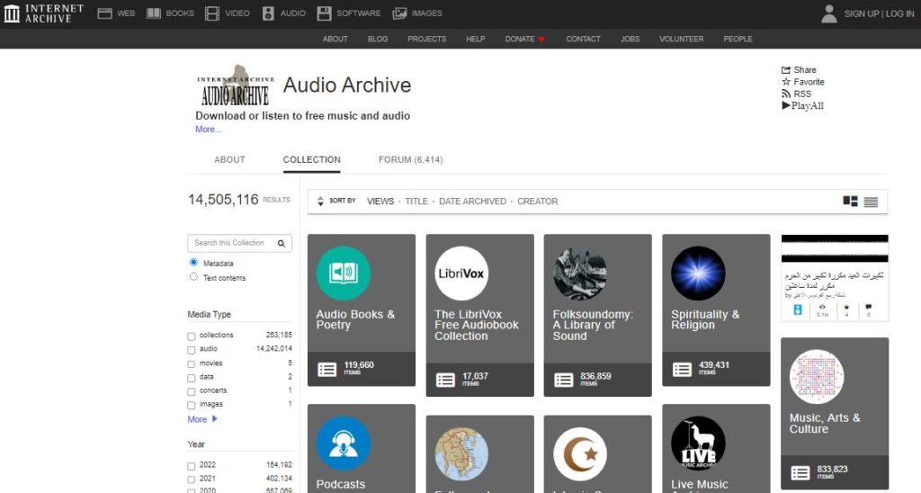
Task: Open the Audio Books & Poetry icon
Action: (343, 273)
